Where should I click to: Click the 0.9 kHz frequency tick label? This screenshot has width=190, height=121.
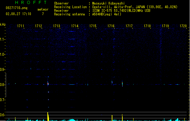(2, 70)
